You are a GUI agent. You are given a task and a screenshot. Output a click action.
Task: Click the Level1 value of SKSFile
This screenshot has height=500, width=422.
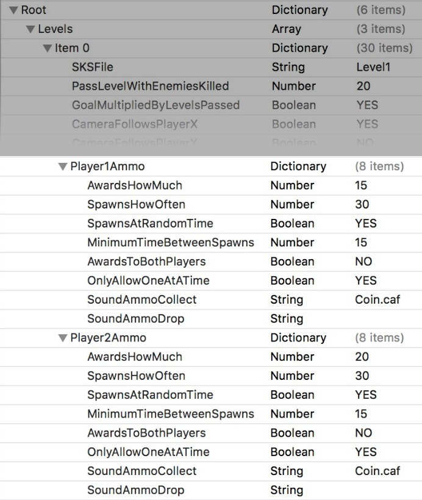(374, 67)
